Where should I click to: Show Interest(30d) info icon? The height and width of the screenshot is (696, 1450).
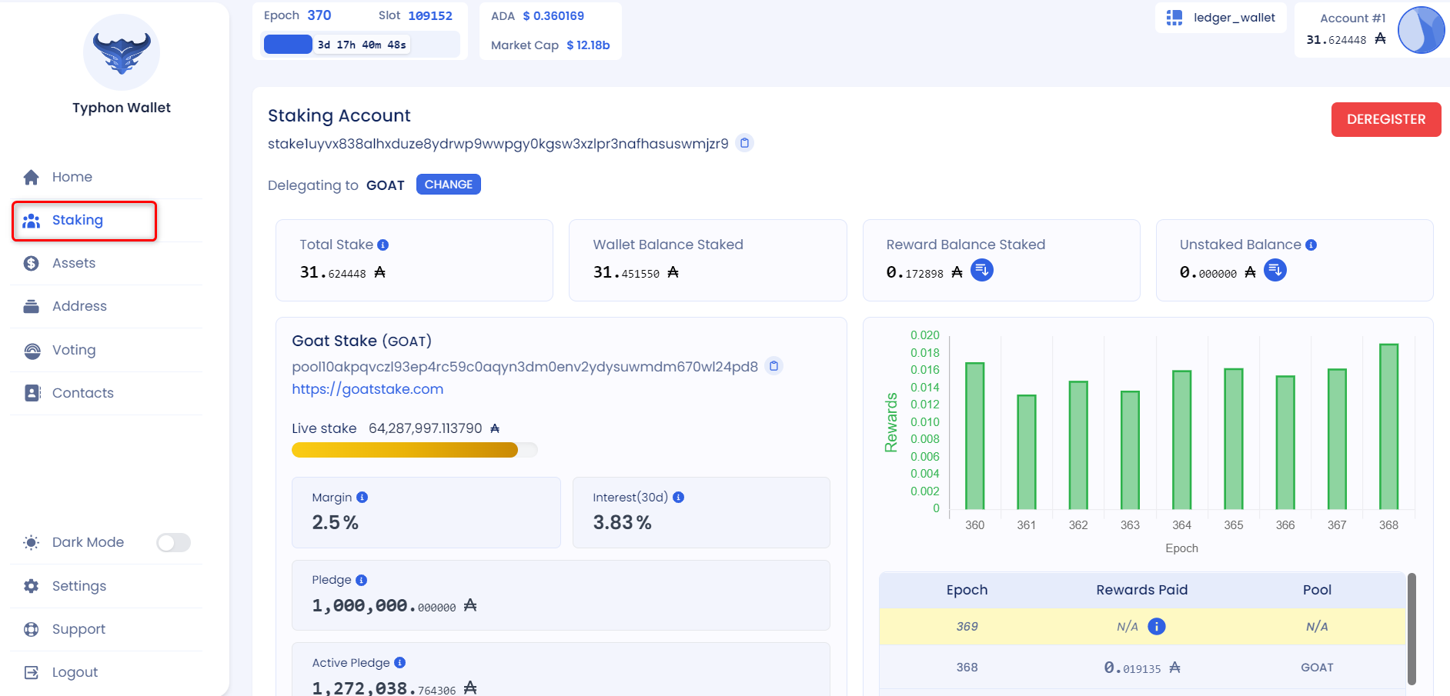(x=679, y=498)
